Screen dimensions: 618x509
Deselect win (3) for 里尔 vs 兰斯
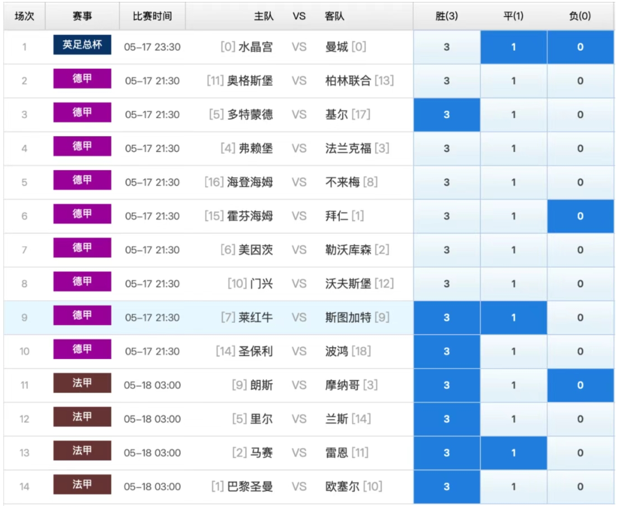[447, 419]
